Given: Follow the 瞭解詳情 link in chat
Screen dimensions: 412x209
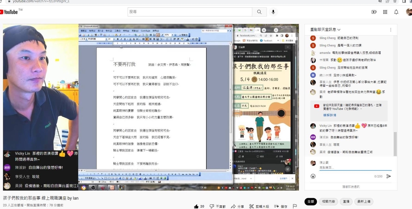Looking at the screenshot, I should [x=330, y=115].
